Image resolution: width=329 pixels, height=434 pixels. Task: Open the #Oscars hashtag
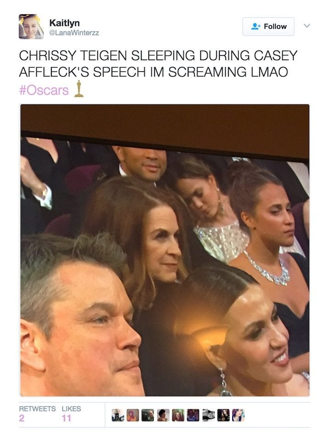tap(44, 90)
